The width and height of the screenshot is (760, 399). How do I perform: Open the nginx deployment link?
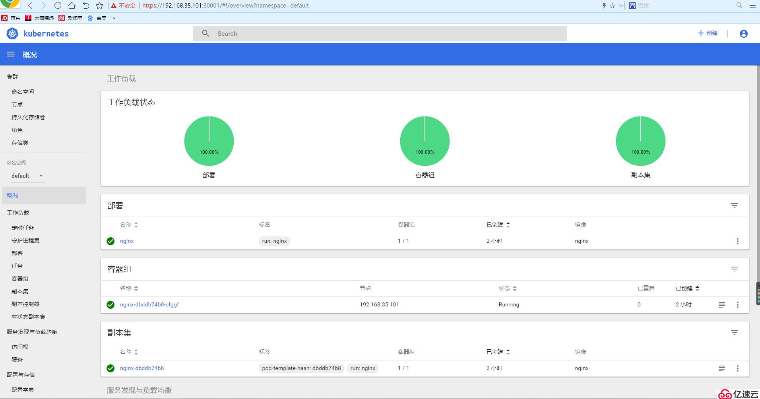[127, 241]
